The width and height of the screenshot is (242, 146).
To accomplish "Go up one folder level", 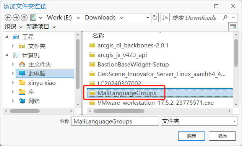I will point(24,18).
